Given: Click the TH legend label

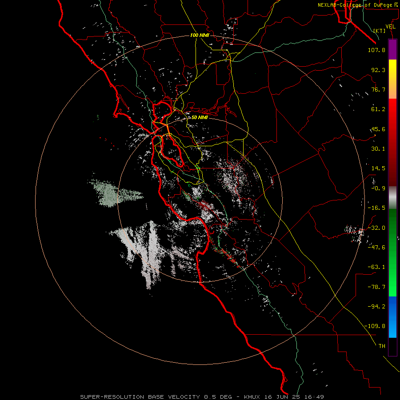Looking at the screenshot, I should 382,346.
